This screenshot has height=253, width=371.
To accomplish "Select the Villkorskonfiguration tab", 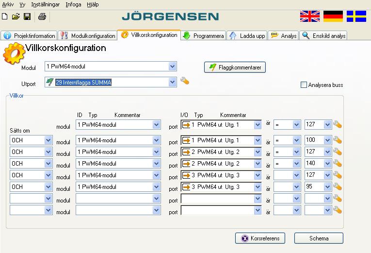I will point(149,35).
